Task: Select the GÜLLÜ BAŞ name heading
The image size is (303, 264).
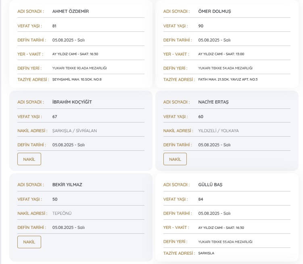Action: tap(210, 185)
